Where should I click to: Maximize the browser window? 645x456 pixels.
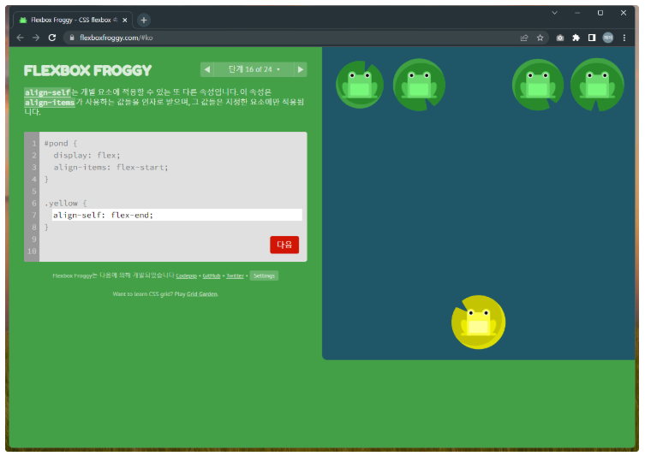click(600, 13)
